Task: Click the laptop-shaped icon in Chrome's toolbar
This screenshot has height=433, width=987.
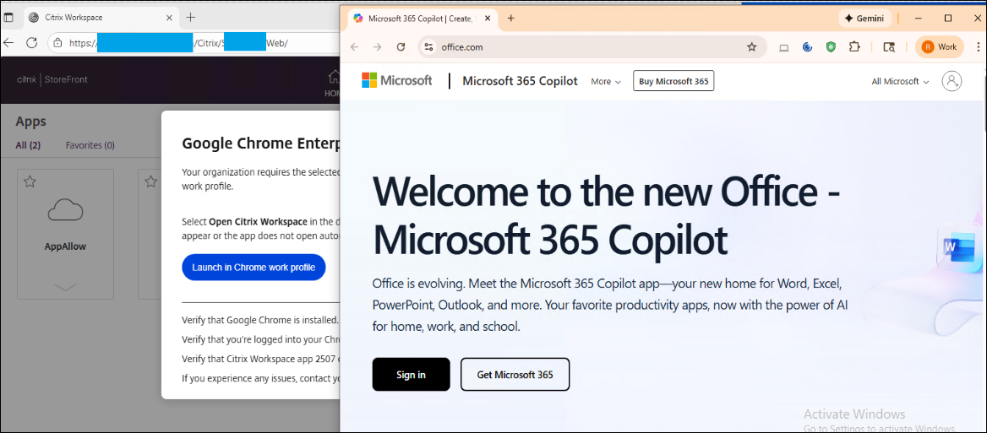Action: click(783, 47)
